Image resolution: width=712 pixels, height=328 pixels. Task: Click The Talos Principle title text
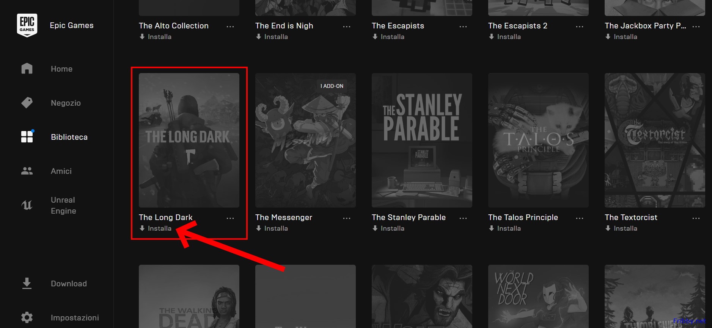point(523,217)
